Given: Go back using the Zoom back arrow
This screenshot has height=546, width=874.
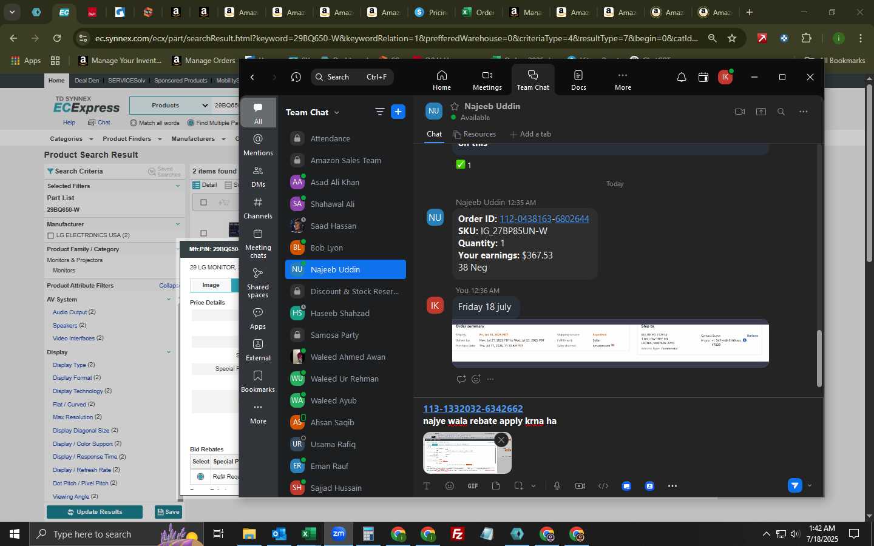Looking at the screenshot, I should 252,77.
